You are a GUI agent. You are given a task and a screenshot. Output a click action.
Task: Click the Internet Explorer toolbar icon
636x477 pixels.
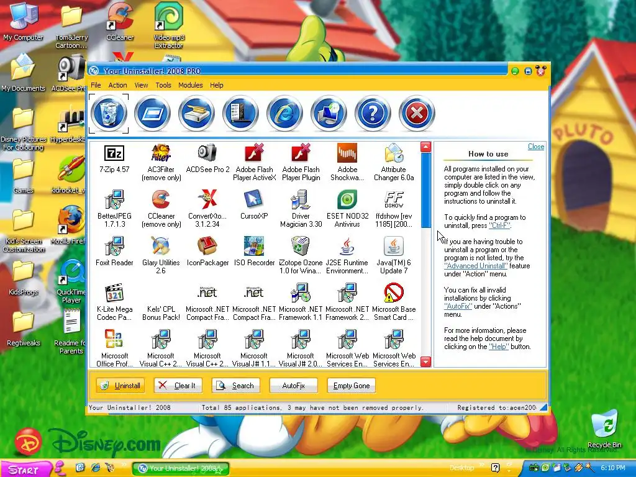(284, 113)
